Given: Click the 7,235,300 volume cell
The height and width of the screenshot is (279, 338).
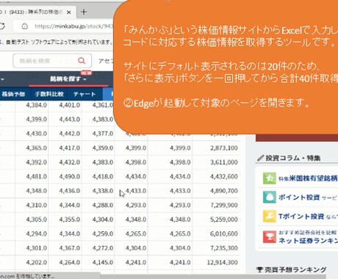Looking at the screenshot, I should pos(224,248).
